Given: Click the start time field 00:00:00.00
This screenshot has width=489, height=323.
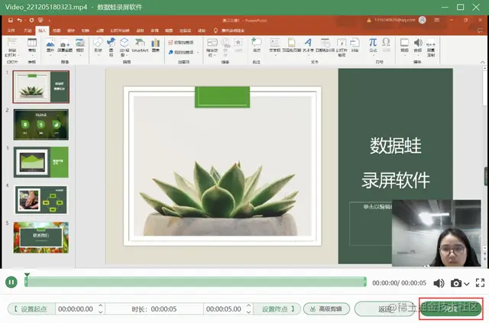Looking at the screenshot, I should 76,309.
